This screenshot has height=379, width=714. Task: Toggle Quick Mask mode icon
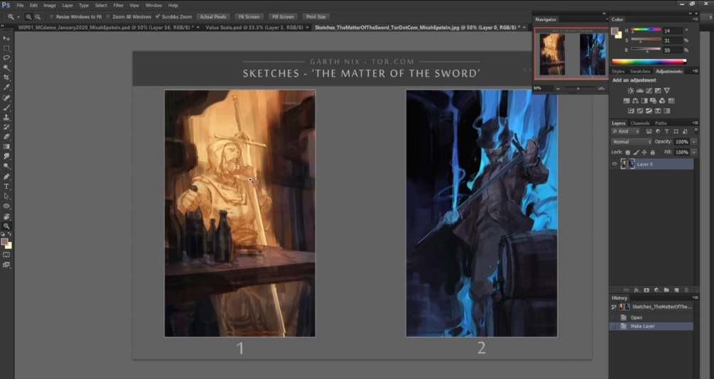(x=6, y=255)
